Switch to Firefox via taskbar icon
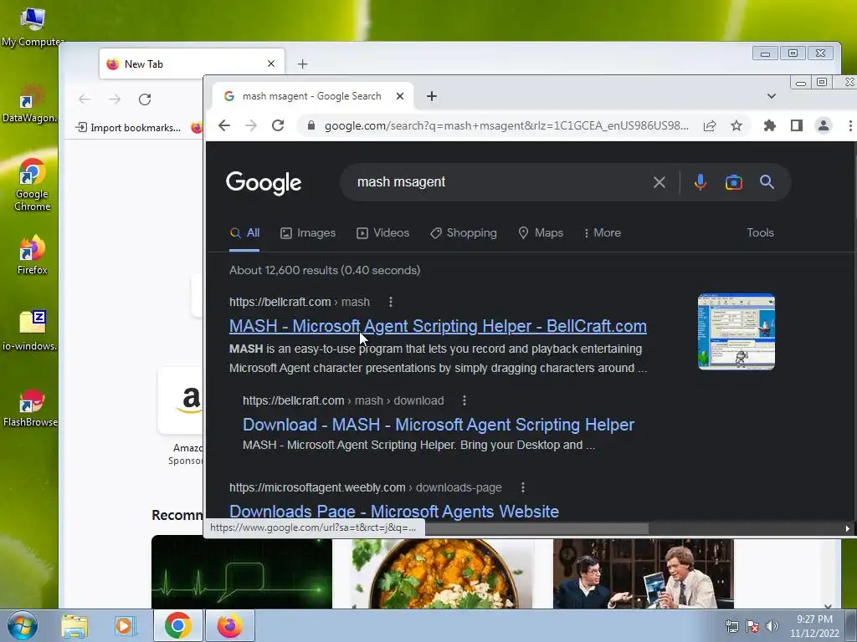Viewport: 857px width, 642px height. [229, 625]
